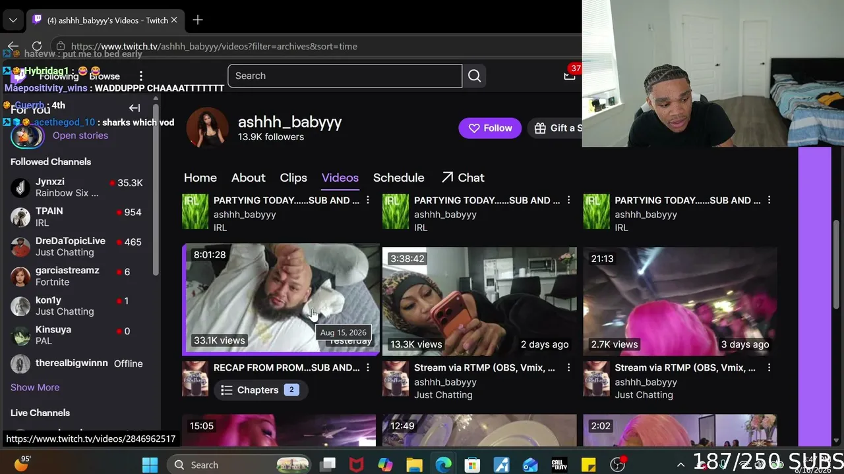Close the ashhh_babyyy's Videos tab
The width and height of the screenshot is (844, 474).
(x=174, y=20)
